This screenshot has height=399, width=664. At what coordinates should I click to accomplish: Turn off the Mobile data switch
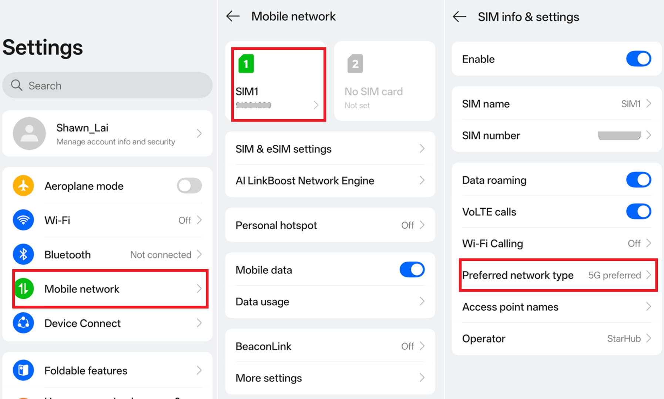(x=412, y=270)
